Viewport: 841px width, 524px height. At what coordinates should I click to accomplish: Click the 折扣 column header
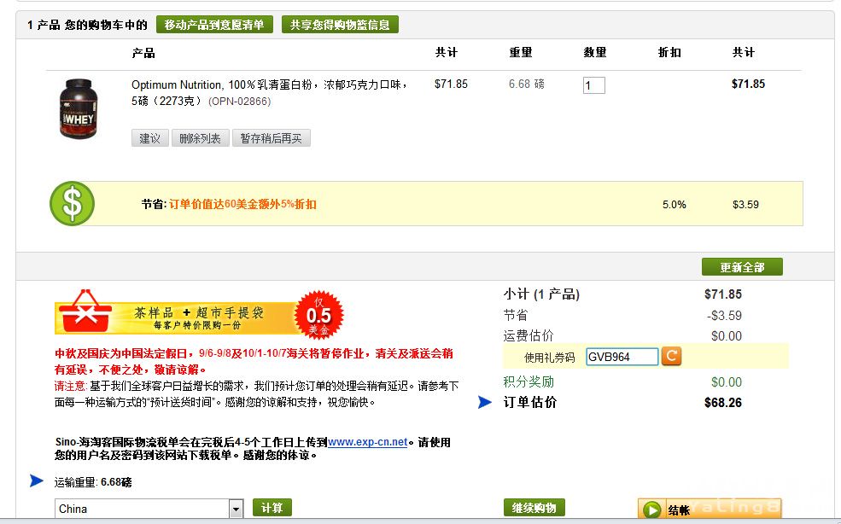669,52
